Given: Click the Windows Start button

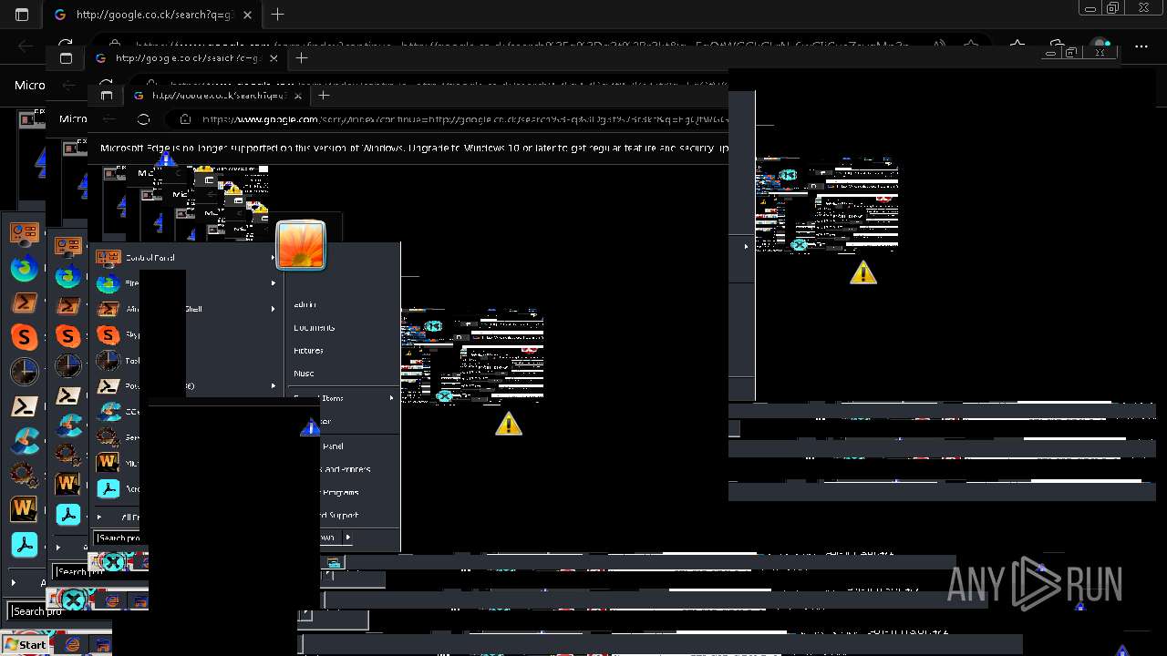Looking at the screenshot, I should point(25,644).
